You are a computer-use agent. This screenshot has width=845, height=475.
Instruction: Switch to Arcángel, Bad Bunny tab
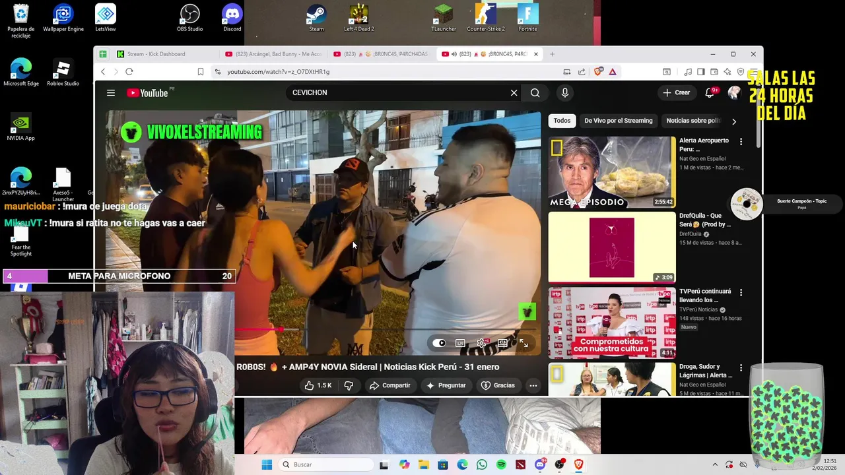tap(273, 54)
